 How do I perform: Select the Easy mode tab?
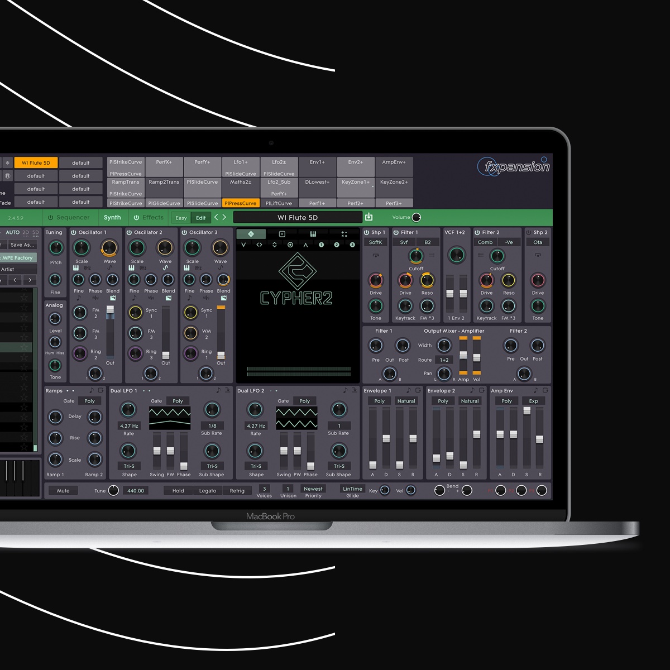click(x=181, y=218)
